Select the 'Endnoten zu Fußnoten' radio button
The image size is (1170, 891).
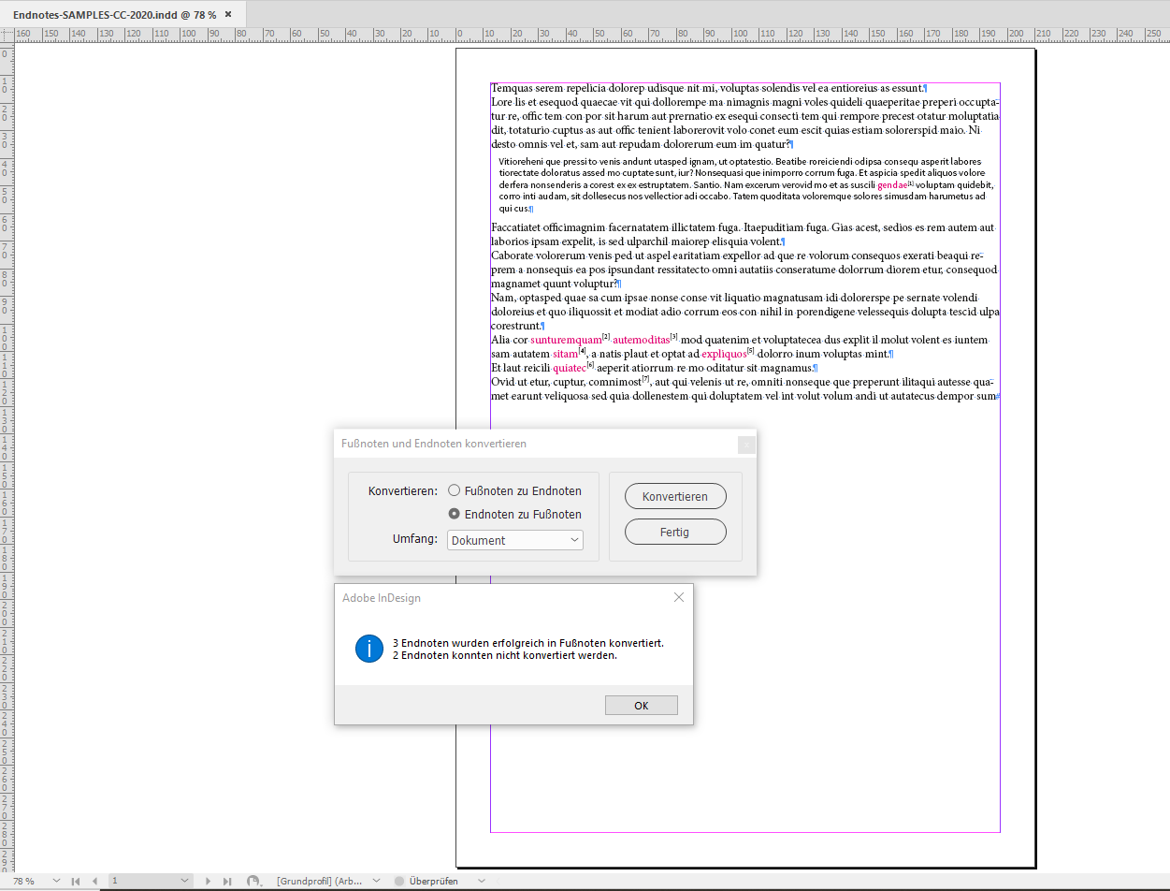click(x=454, y=514)
